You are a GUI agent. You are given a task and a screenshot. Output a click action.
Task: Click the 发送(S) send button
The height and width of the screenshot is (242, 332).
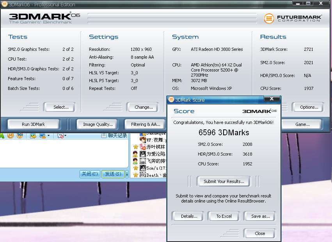(x=113, y=174)
